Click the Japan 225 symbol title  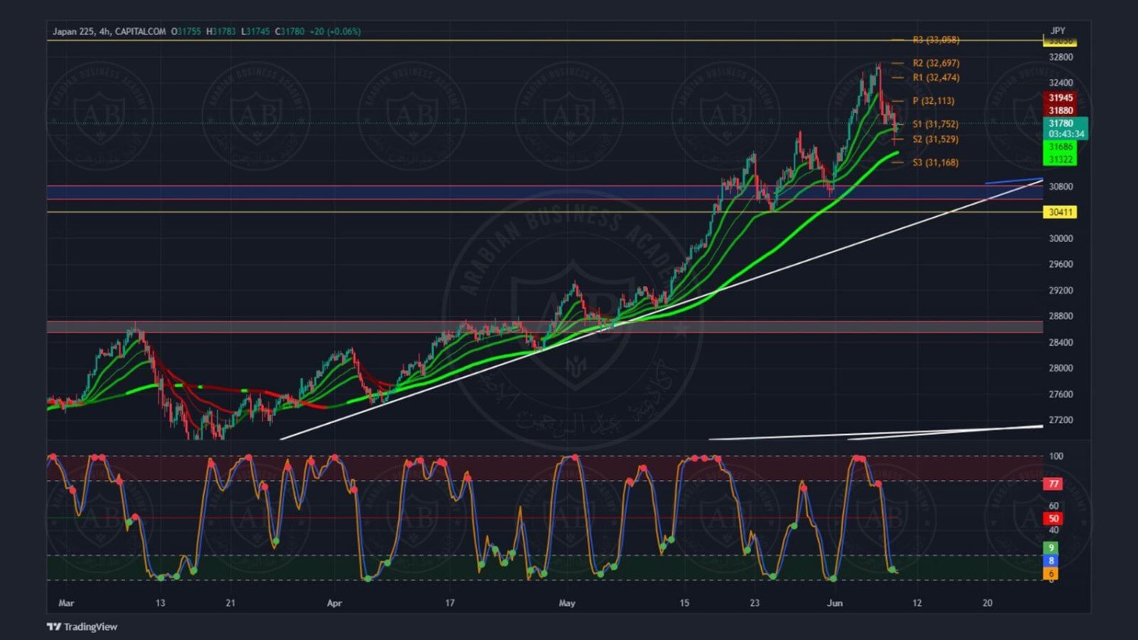74,32
